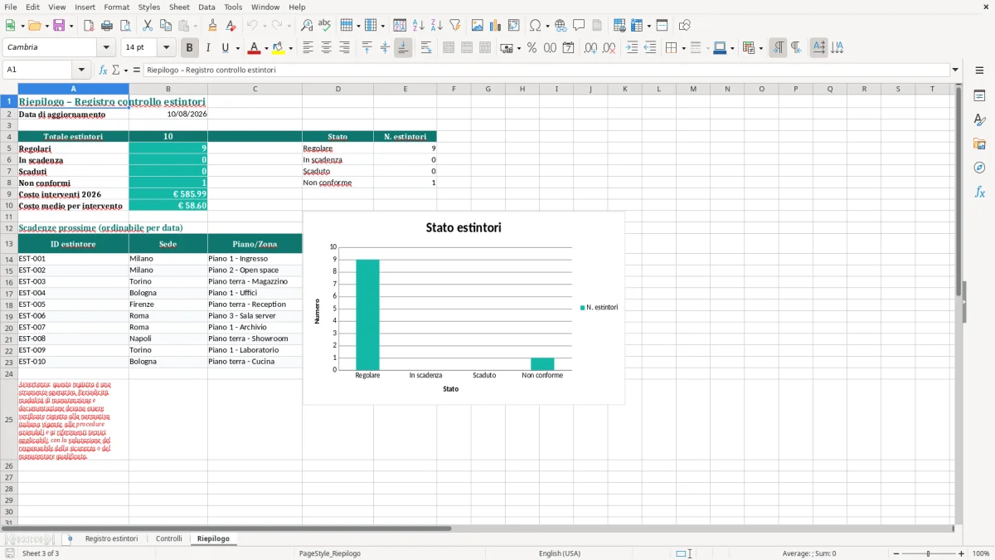This screenshot has height=560, width=995.
Task: Switch to Registro estintori sheet tab
Action: tap(111, 538)
